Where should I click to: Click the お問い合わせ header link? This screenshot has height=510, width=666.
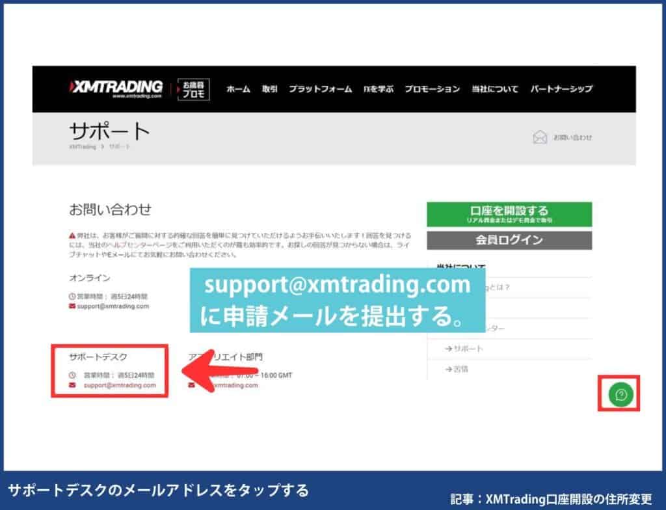click(x=572, y=137)
